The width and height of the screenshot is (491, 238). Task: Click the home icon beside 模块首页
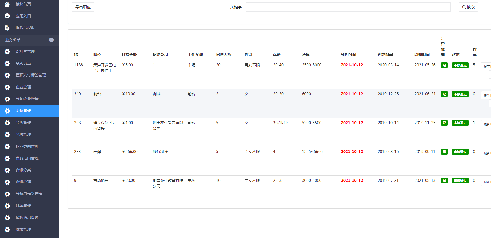pyautogui.click(x=7, y=4)
